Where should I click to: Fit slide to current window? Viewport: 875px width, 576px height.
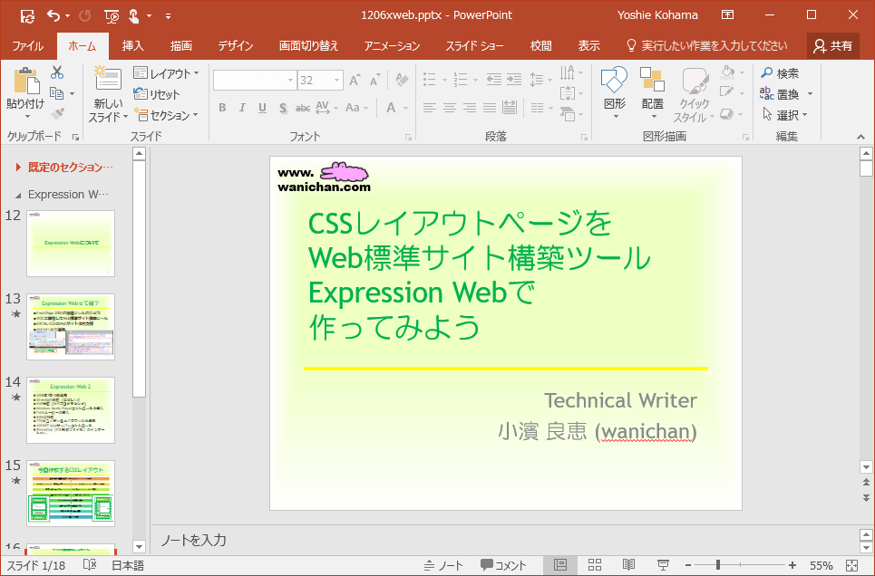pyautogui.click(x=851, y=565)
